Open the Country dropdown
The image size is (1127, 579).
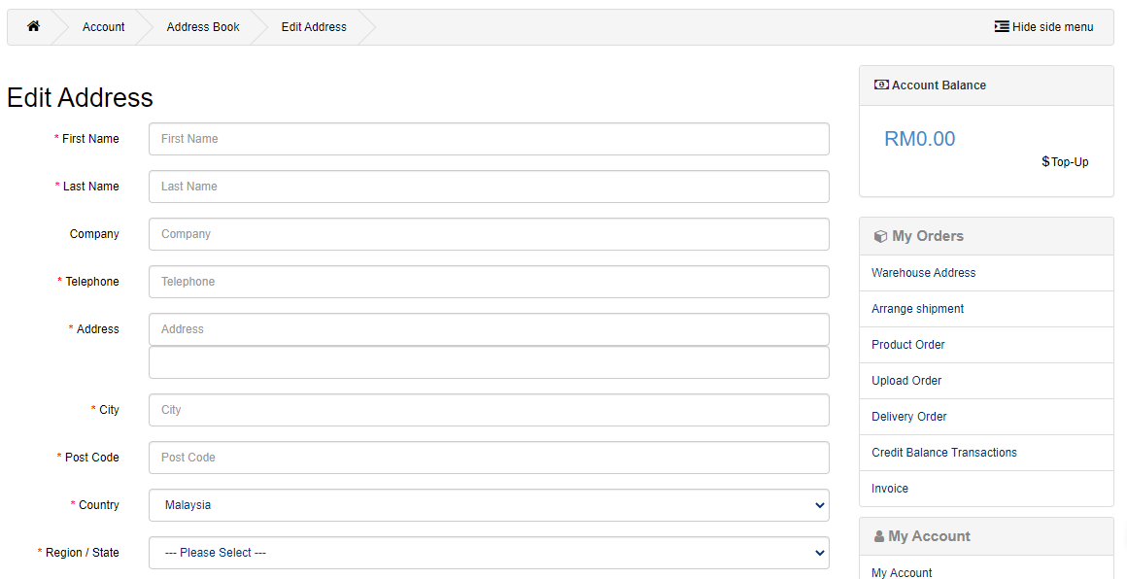tap(489, 505)
